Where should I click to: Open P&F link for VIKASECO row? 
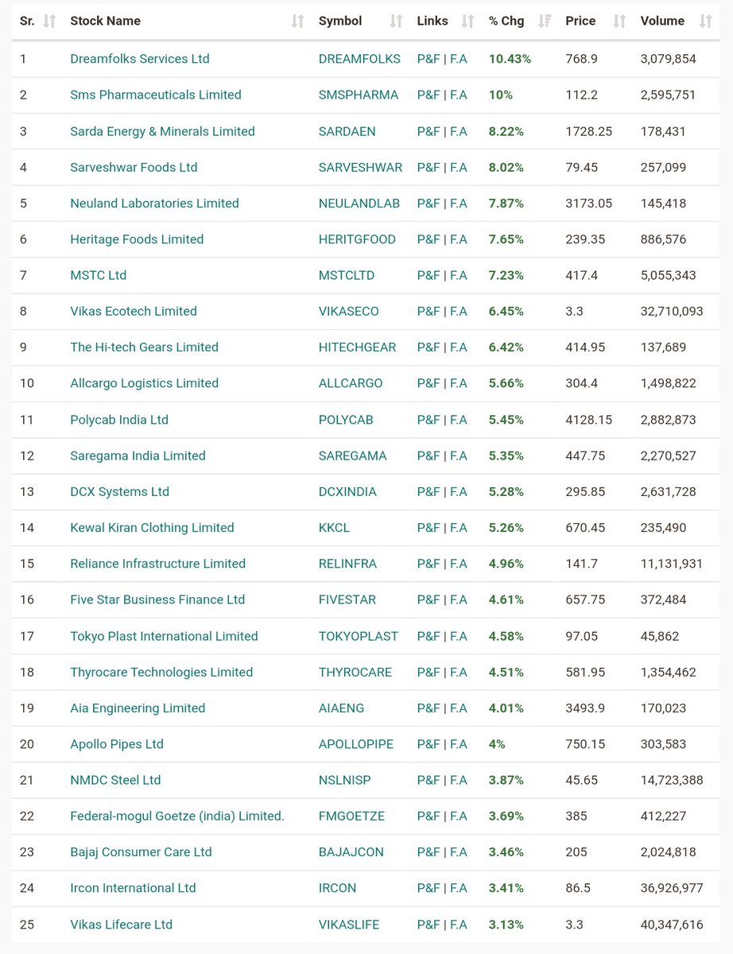(428, 311)
